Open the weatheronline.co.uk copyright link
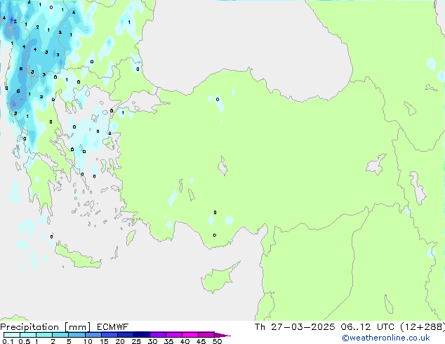This screenshot has height=344, width=445. 390,338
